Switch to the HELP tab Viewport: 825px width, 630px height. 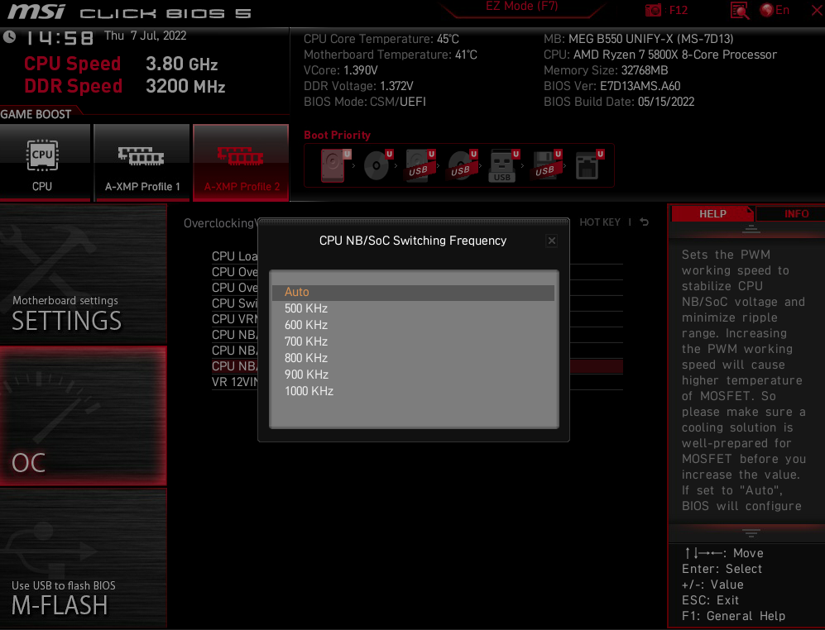click(712, 213)
